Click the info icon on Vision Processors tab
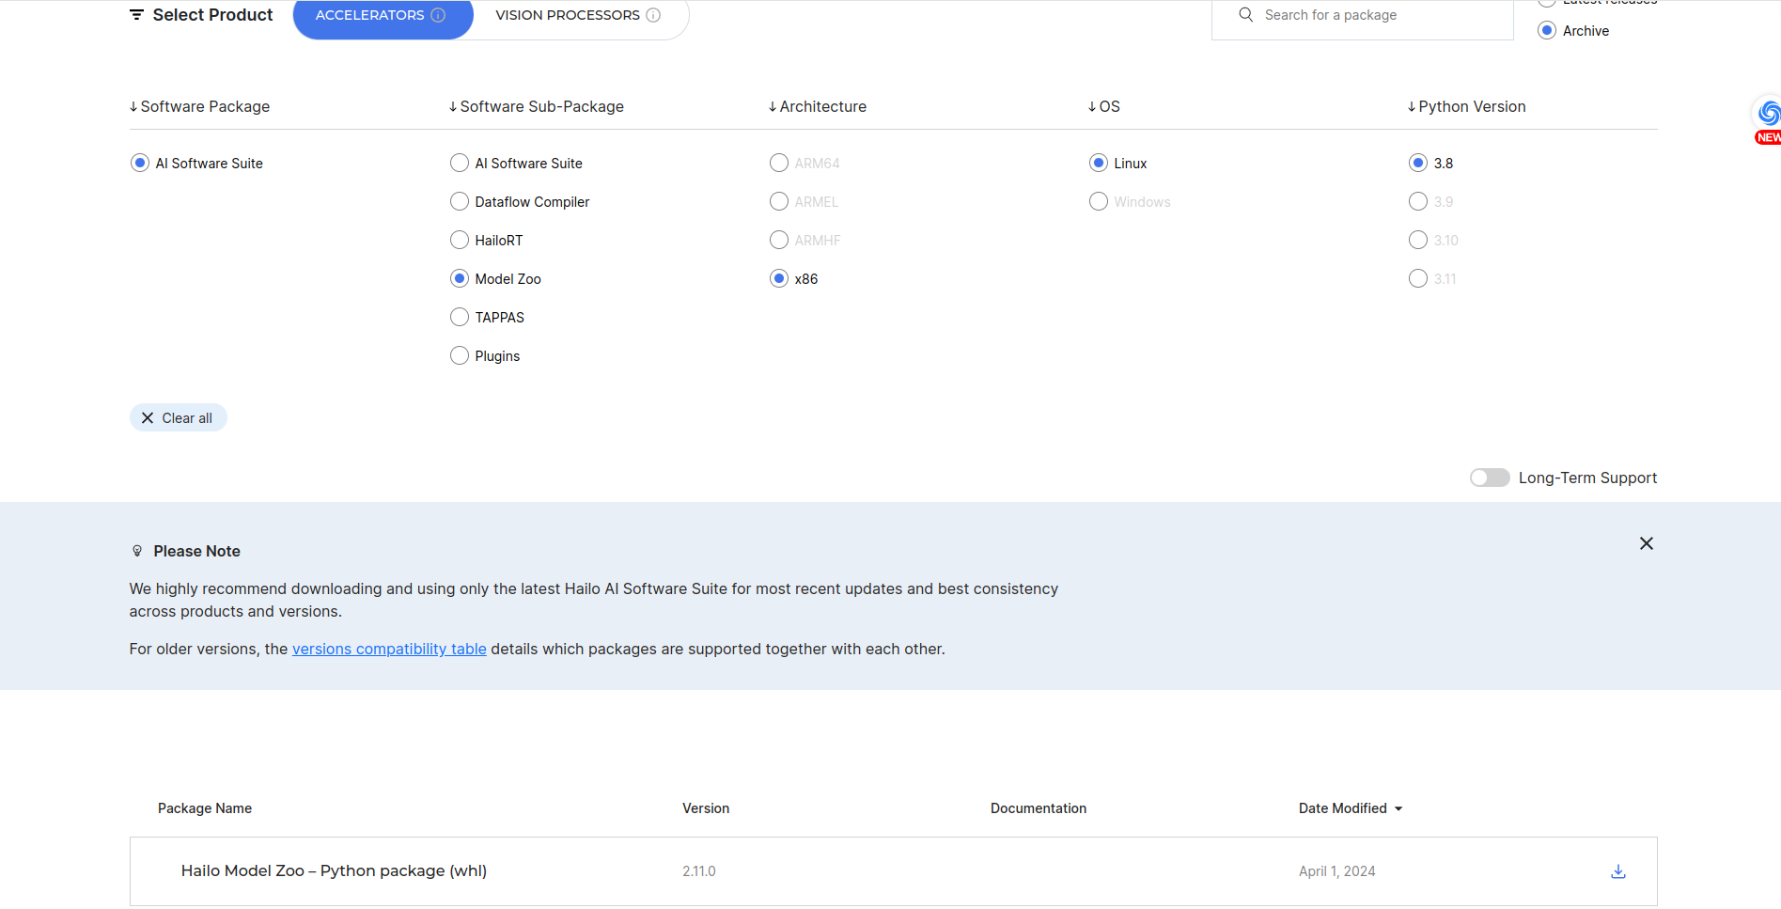Image resolution: width=1781 pixels, height=909 pixels. point(653,15)
